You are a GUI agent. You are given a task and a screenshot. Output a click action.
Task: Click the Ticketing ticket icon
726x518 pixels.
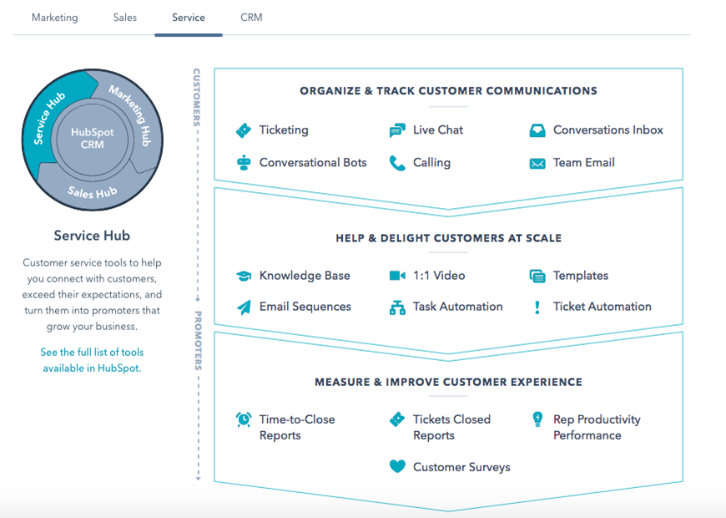click(244, 130)
